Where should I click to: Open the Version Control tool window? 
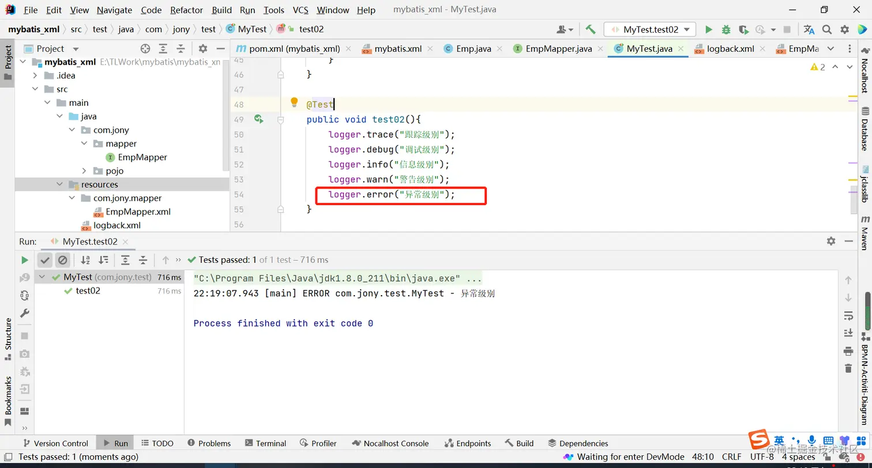55,443
